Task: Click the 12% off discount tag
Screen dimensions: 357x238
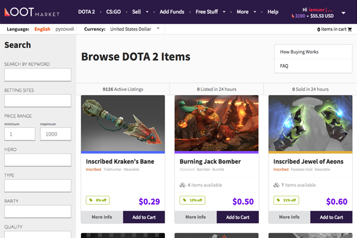Action: pos(192,200)
